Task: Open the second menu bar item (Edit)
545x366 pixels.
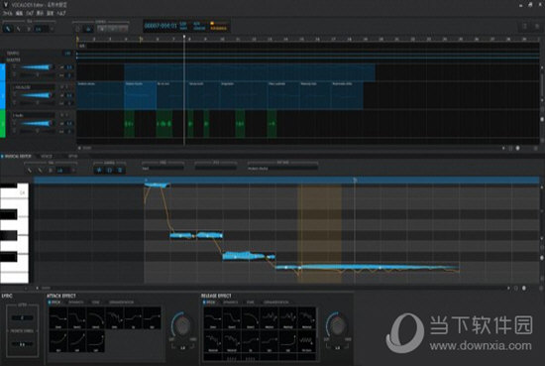Action: [20, 13]
